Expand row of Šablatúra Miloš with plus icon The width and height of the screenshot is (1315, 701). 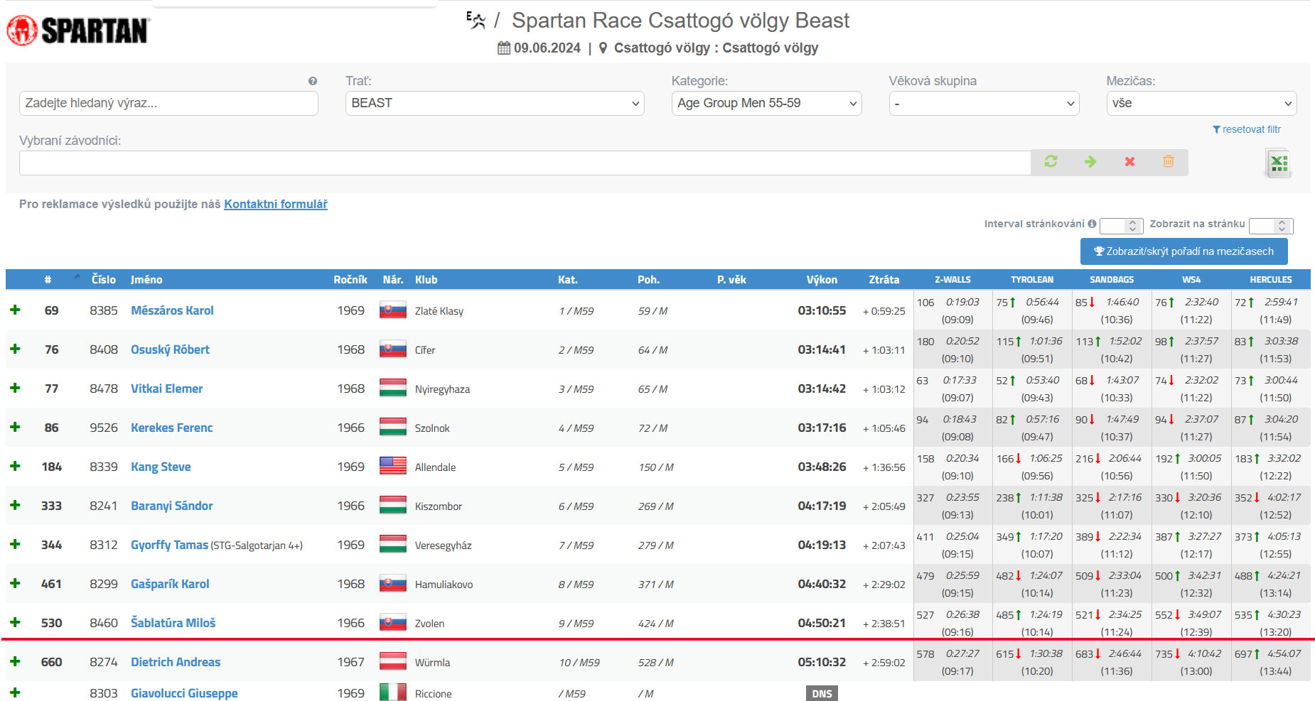coord(15,622)
